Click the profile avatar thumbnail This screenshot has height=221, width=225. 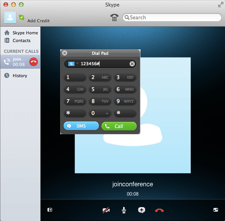click(x=10, y=17)
